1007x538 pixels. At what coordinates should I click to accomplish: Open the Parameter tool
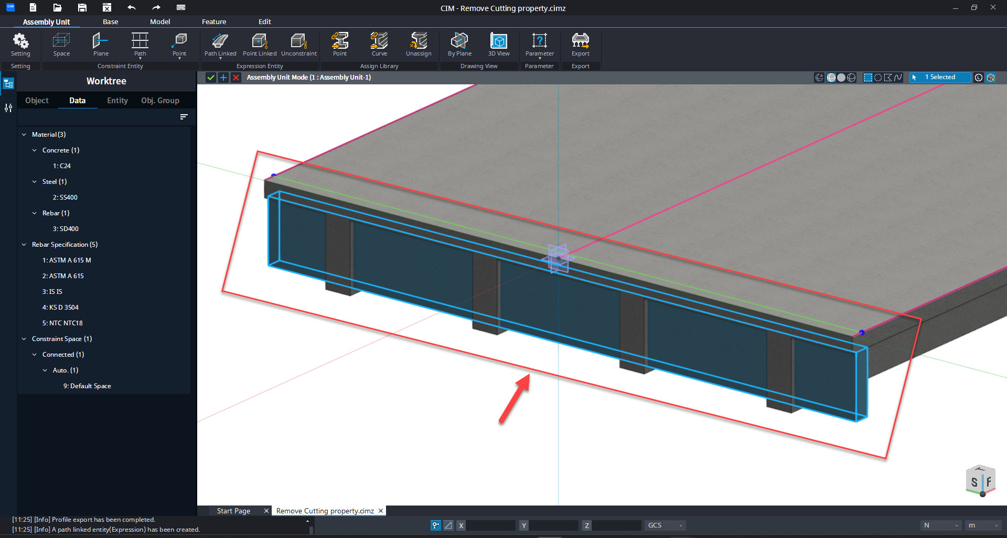coord(540,45)
